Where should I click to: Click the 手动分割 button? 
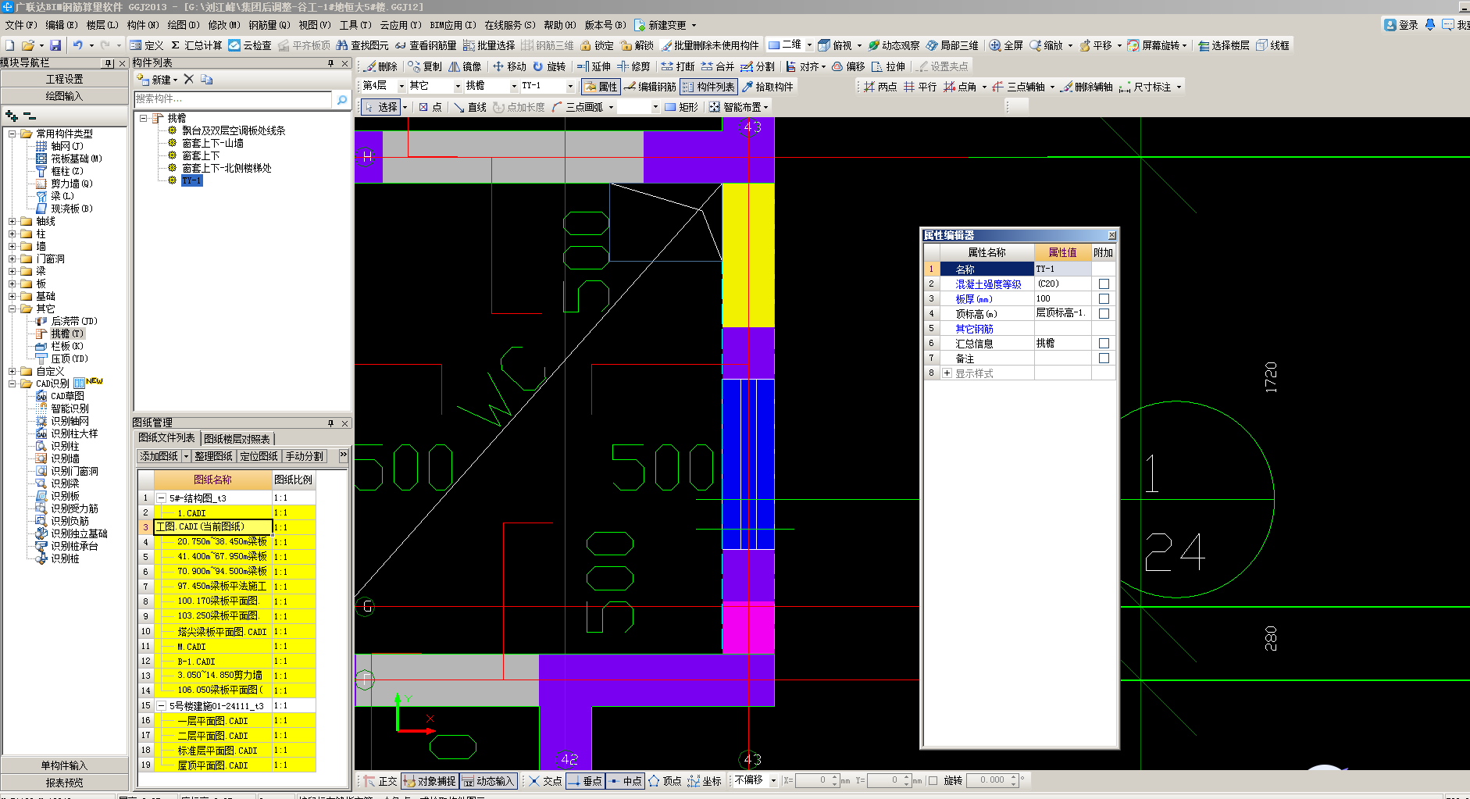pos(305,456)
